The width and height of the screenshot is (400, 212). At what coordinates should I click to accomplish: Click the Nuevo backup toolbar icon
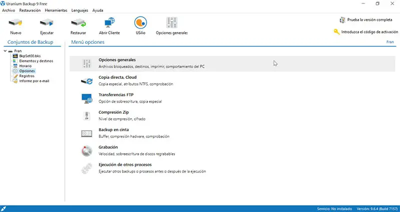[15, 23]
